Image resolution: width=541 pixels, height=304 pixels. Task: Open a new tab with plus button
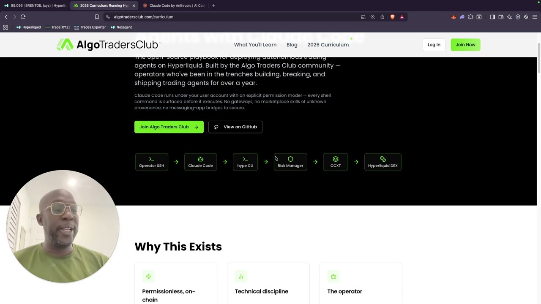coord(213,5)
